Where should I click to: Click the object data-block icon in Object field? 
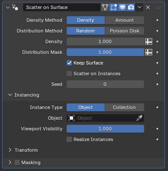click(x=71, y=118)
